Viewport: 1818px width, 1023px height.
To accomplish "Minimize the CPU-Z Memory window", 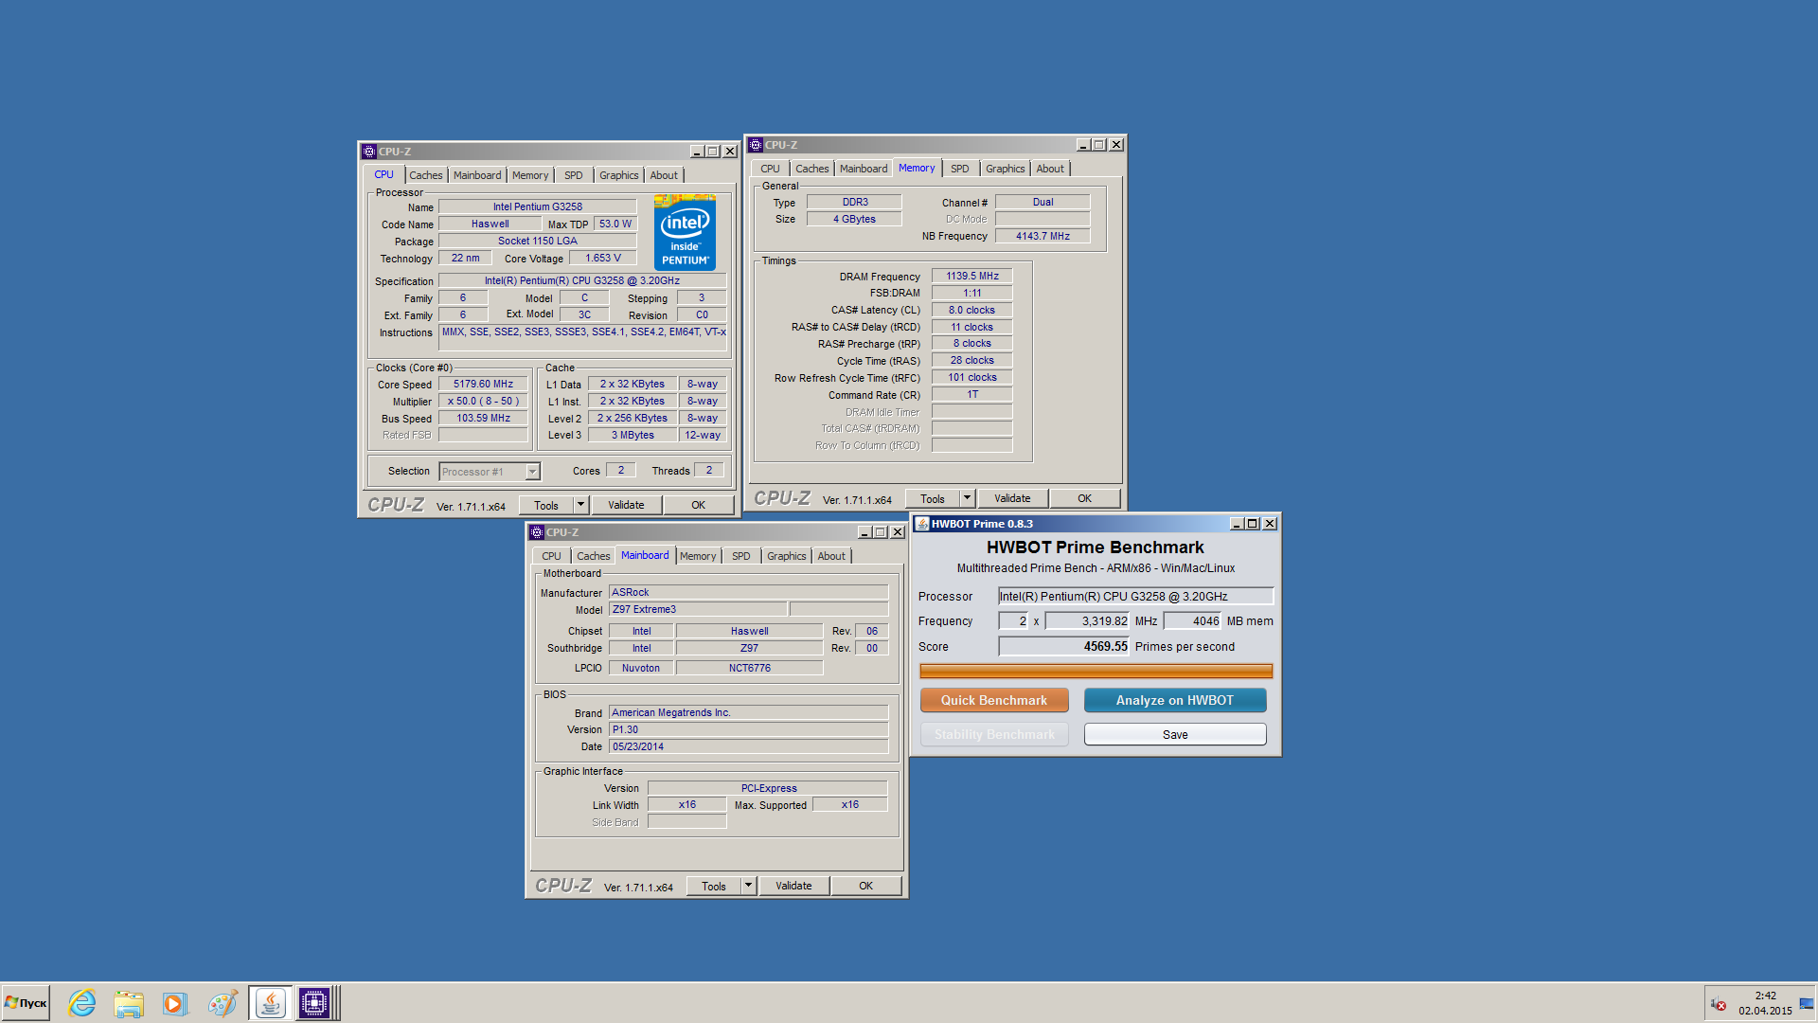I will tap(1083, 145).
